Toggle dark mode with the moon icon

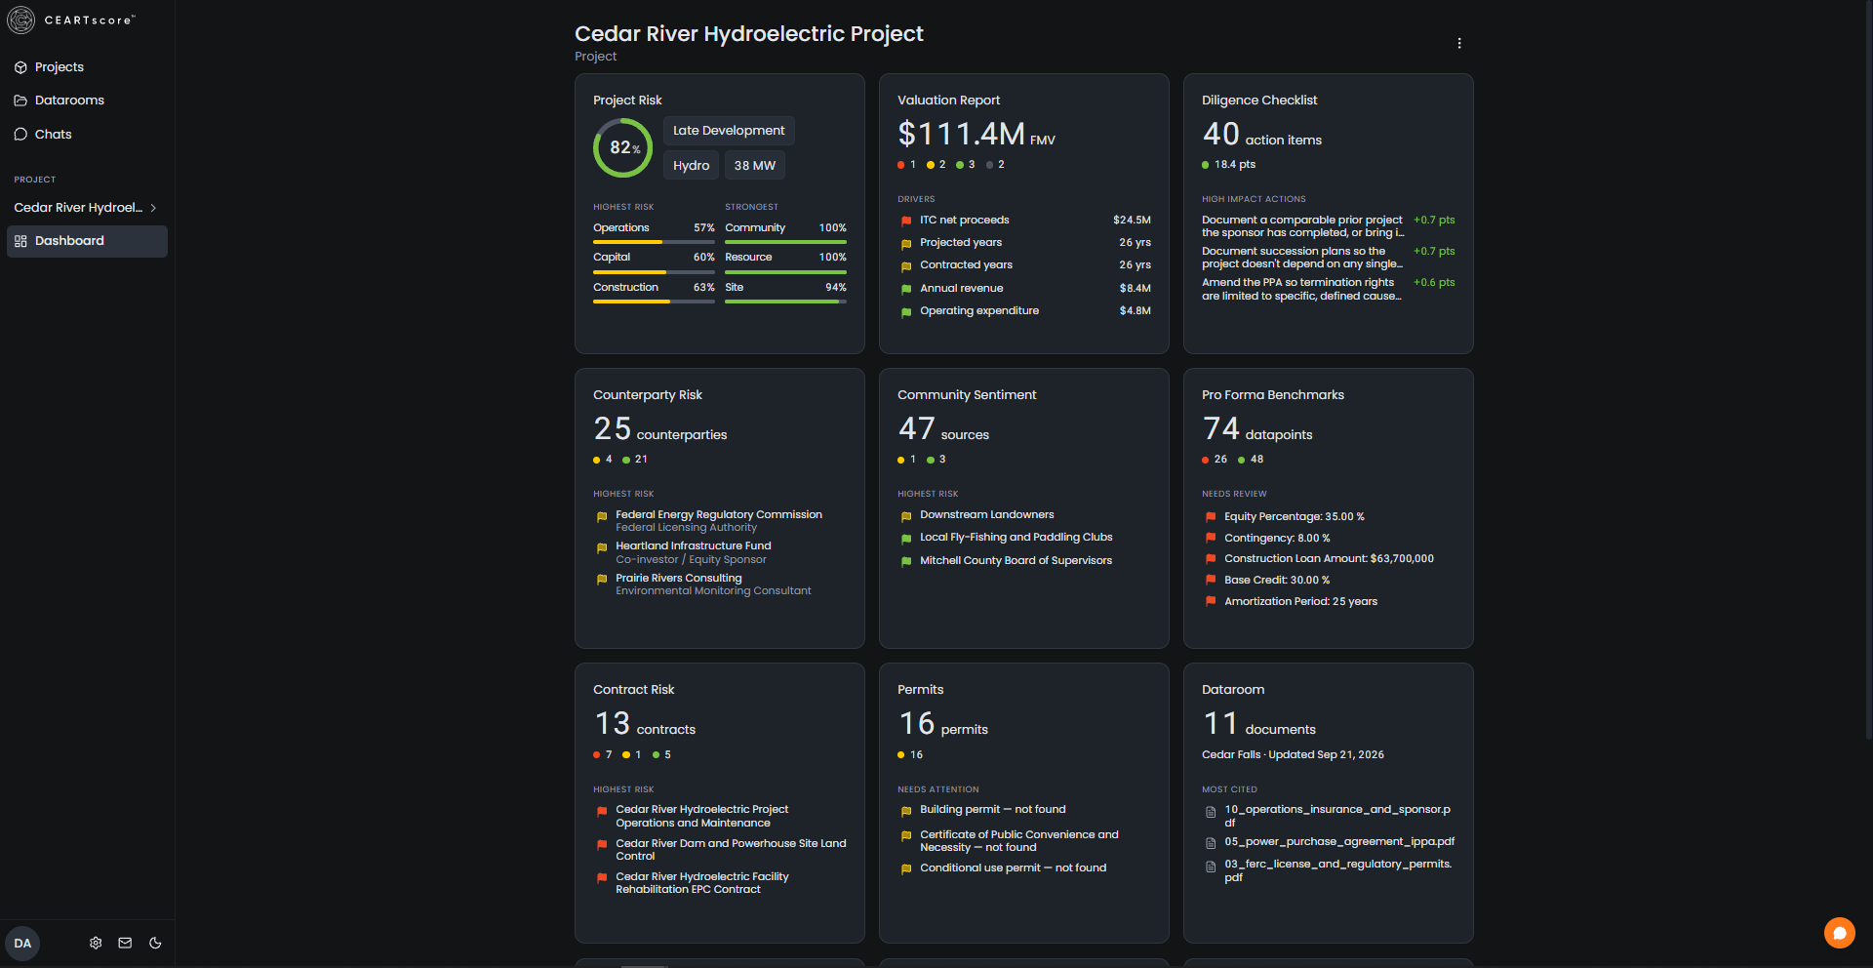coord(155,943)
